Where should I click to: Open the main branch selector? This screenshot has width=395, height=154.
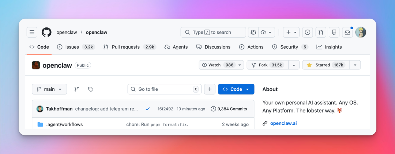(49, 89)
